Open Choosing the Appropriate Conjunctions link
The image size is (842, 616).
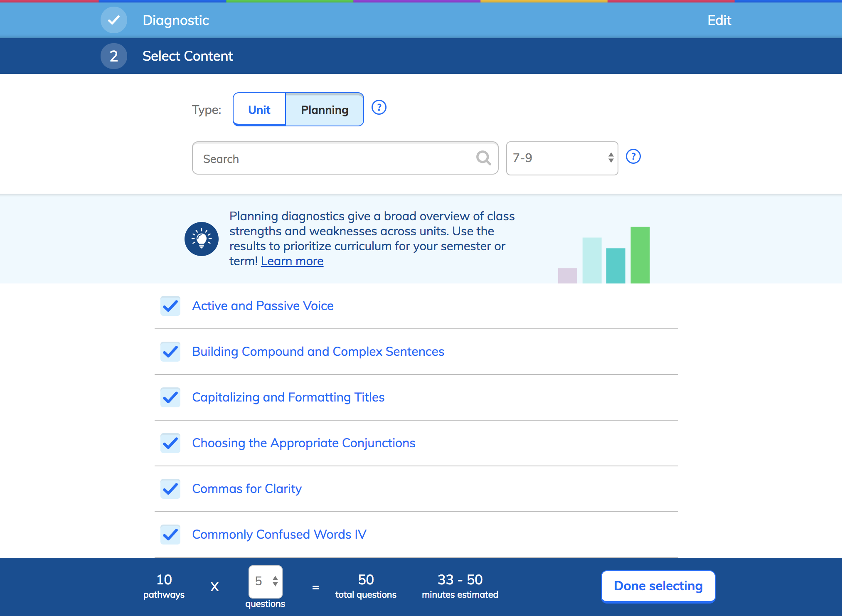click(303, 443)
